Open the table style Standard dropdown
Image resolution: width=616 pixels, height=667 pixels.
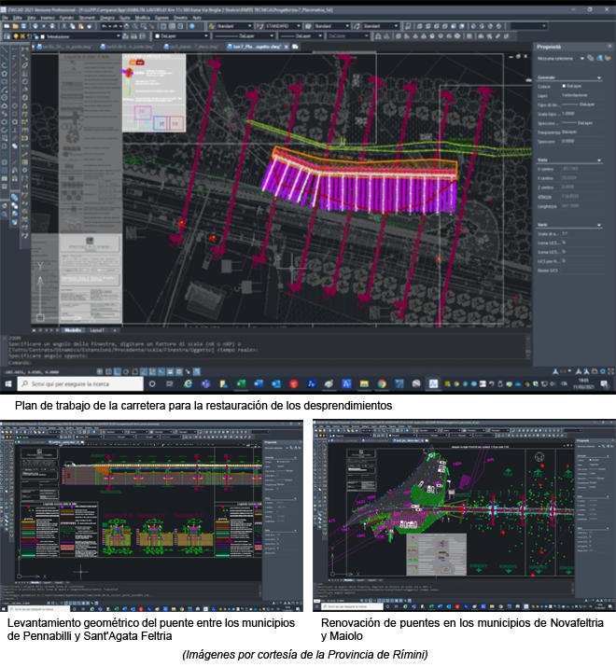point(331,26)
